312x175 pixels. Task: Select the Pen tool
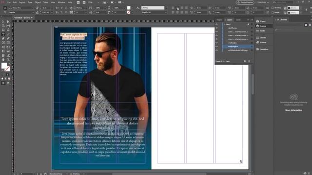tap(3, 38)
